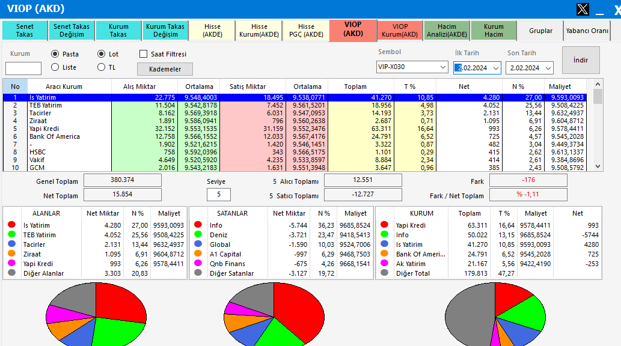Image resolution: width=621 pixels, height=346 pixels.
Task: Click gray dot beside Diğer Alanlar
Action: pos(11,272)
